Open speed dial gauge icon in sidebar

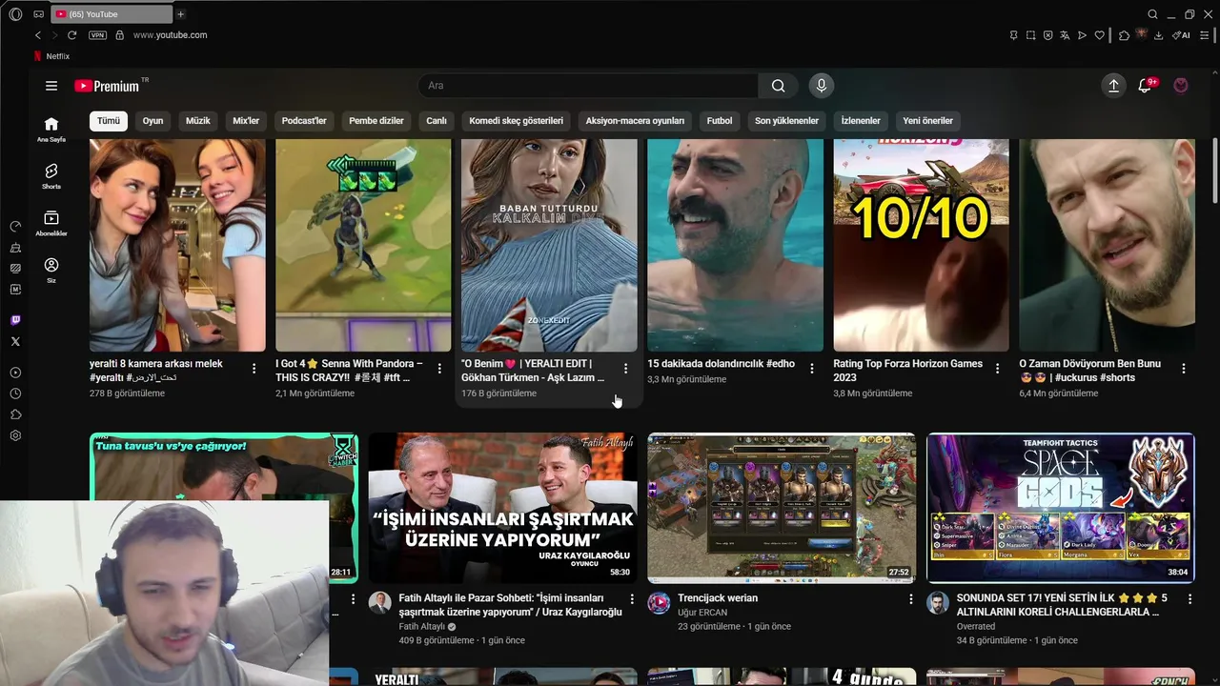15,227
